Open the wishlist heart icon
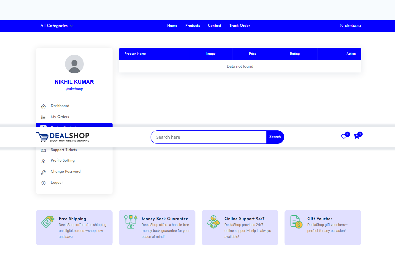Viewport: 395px width, 259px height. click(344, 137)
